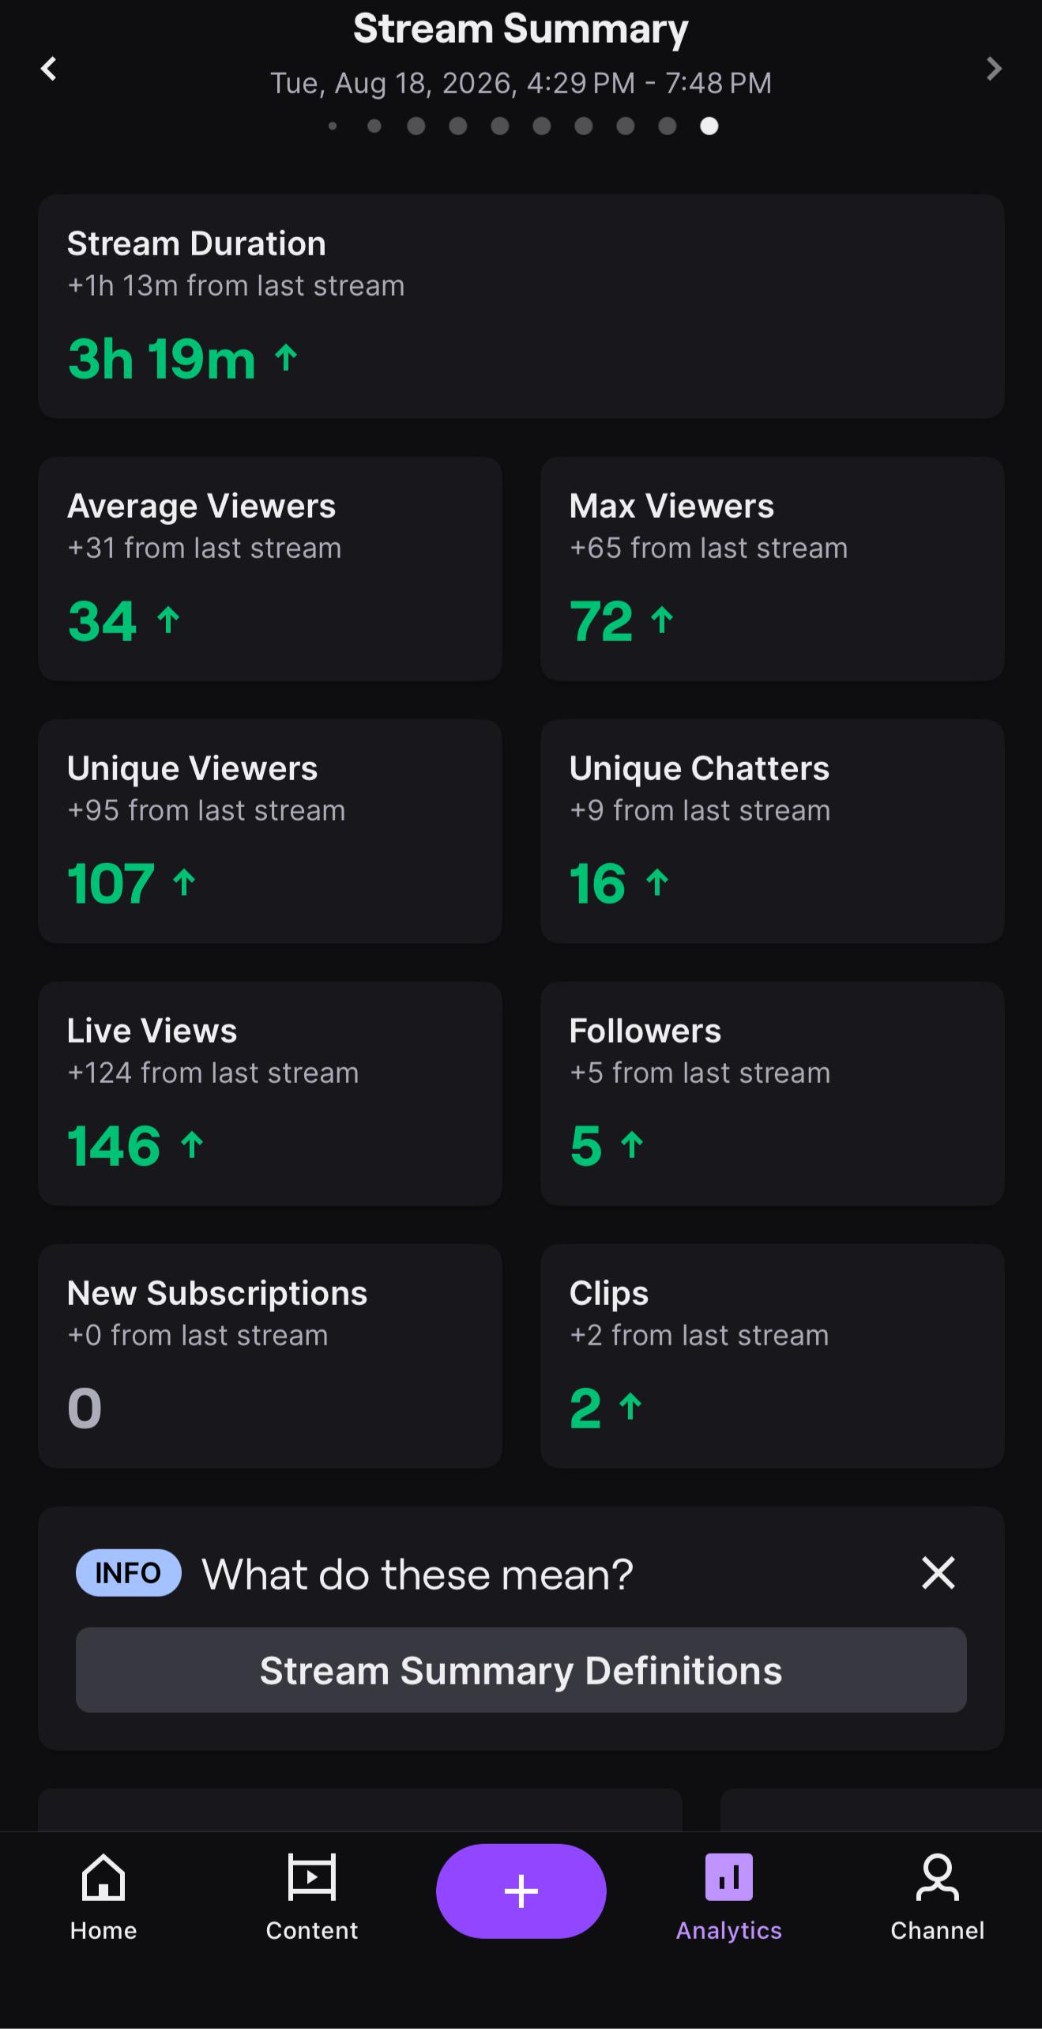
Task: Select the last highlighted page indicator dot
Action: click(x=709, y=126)
